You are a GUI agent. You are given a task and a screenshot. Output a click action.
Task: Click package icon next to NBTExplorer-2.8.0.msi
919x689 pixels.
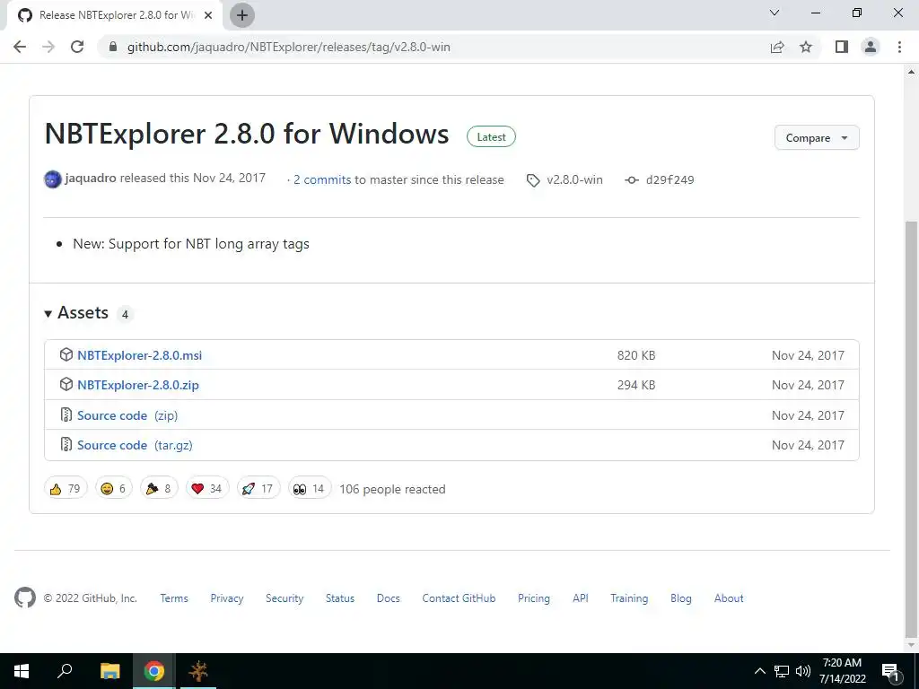pyautogui.click(x=66, y=354)
